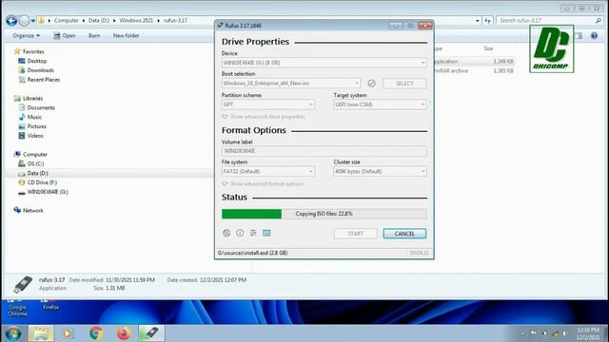Click the Google Chrome desktop shortcut
609x342 pixels.
click(x=17, y=308)
